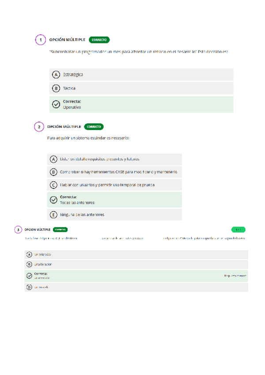The height and width of the screenshot is (375, 265).
Task: Click the CORRECTO badge on question 3
Action: click(60, 230)
